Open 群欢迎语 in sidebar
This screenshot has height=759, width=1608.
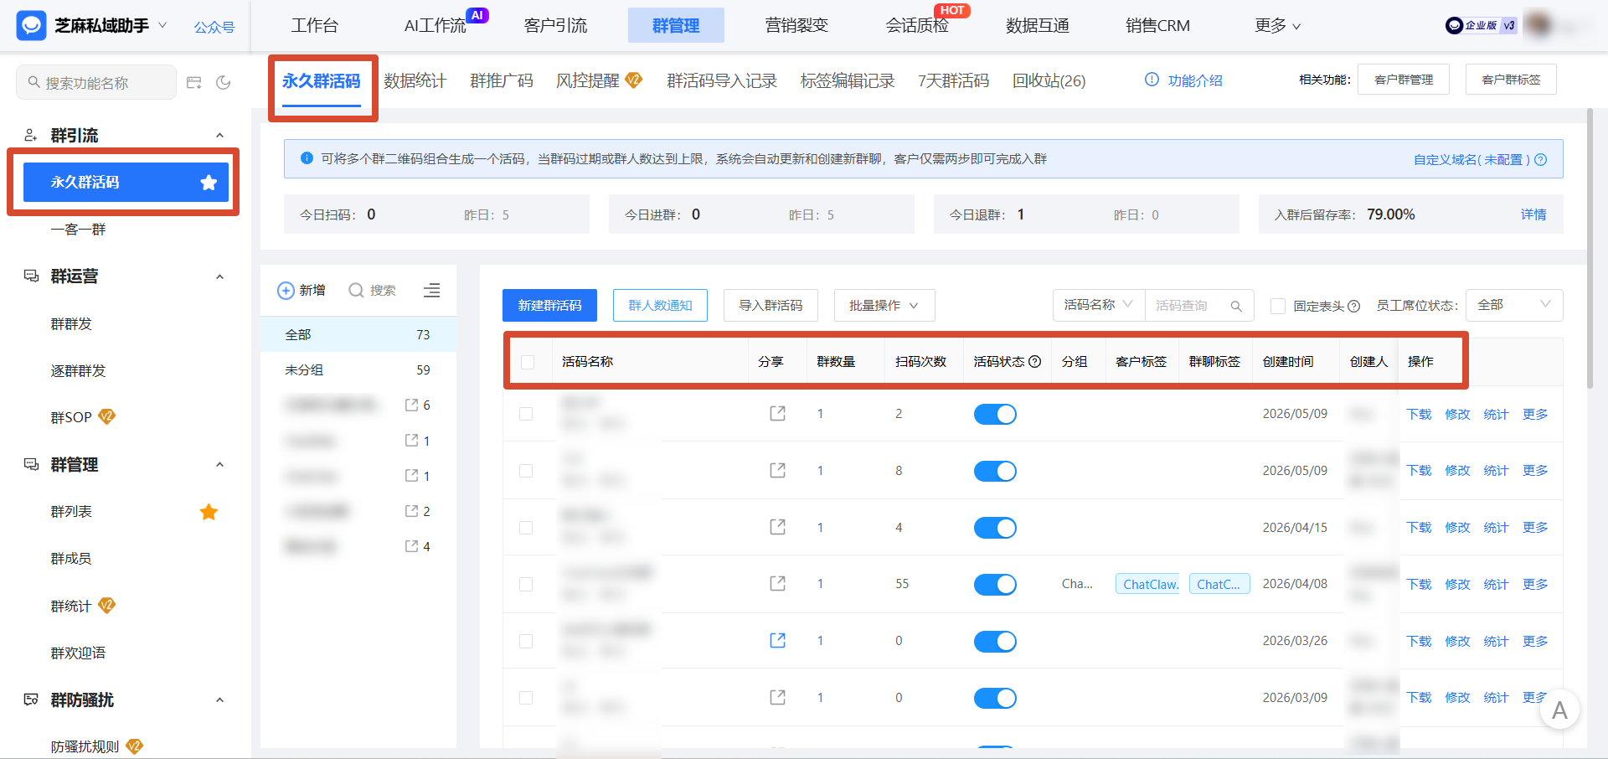coord(78,653)
